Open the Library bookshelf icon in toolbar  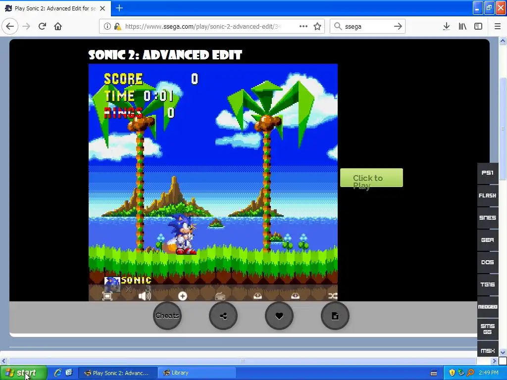tap(462, 26)
